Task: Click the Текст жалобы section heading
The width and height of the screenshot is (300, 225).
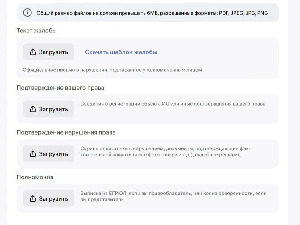Action: pos(36,31)
